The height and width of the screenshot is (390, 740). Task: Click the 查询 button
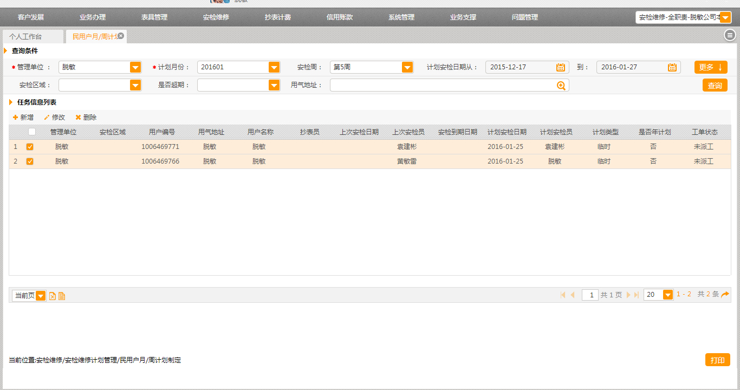[x=715, y=86]
